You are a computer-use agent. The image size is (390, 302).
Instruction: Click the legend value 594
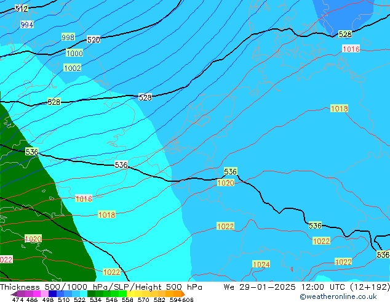point(175,300)
